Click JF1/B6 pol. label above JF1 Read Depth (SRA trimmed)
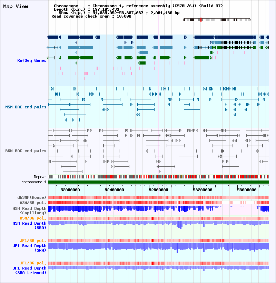276x283 pixels. (x=33, y=263)
